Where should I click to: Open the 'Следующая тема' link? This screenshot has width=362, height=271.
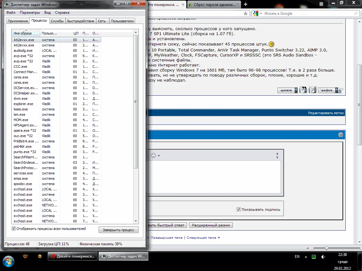click(201, 237)
